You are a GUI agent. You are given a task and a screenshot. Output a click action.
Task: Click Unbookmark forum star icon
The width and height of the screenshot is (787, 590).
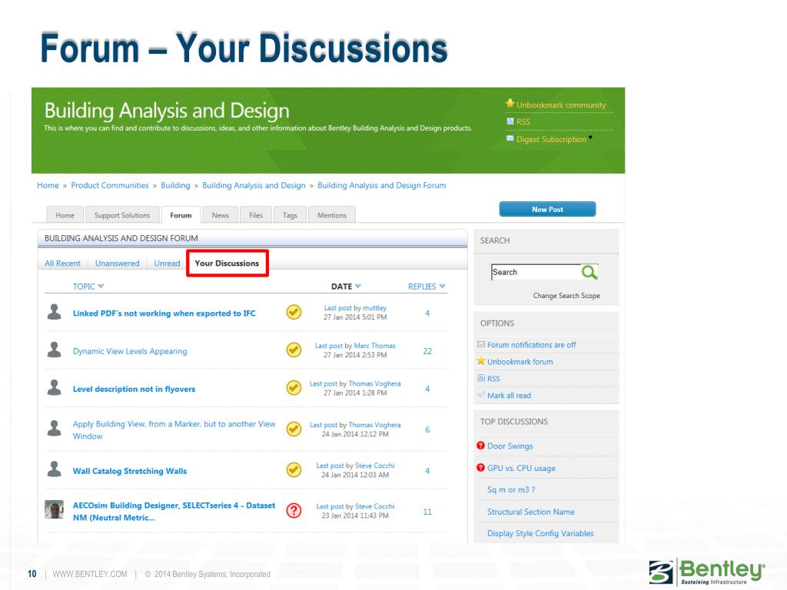point(481,361)
